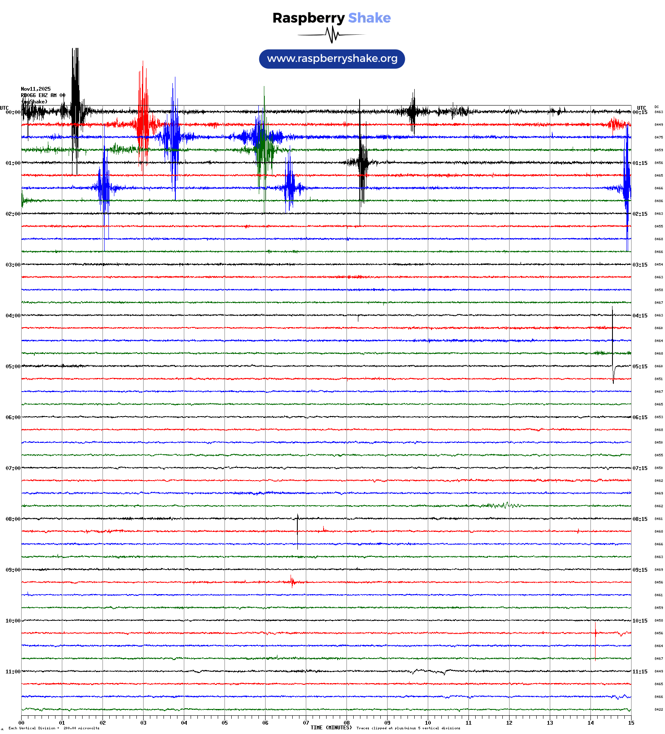Click the TIME (MINUTES) axis title
The height and width of the screenshot is (734, 665).
click(331, 728)
